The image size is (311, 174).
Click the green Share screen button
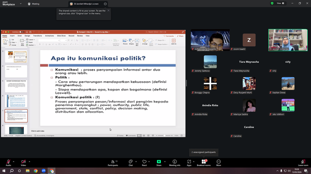coord(159,162)
